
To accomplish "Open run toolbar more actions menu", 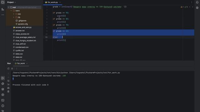I will pyautogui.click(x=17, y=68).
